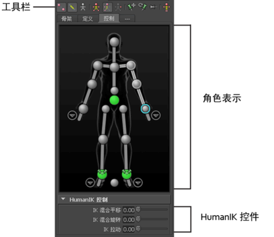Select the Body Part keying mode icon
The height and width of the screenshot is (237, 274).
tap(107, 7)
